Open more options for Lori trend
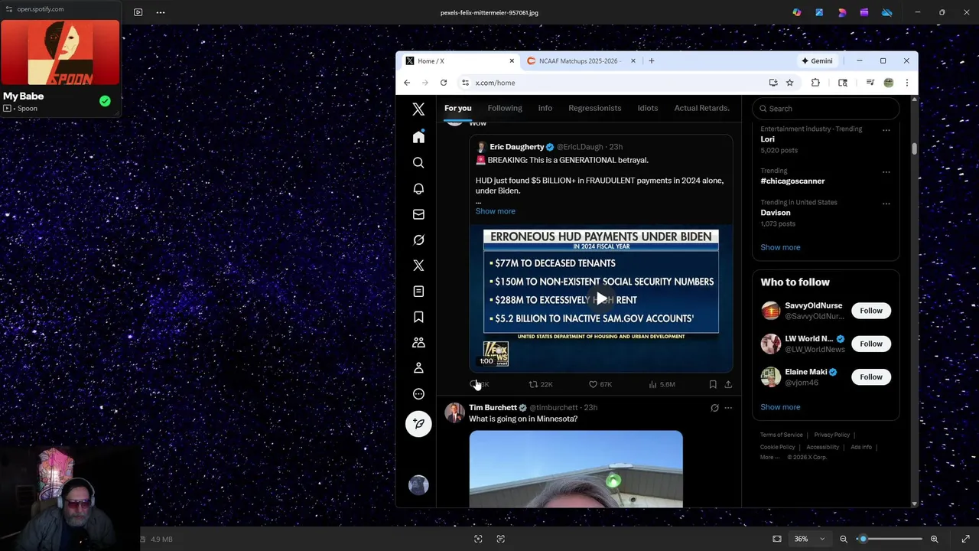 (886, 130)
